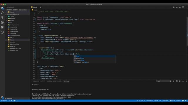Open the .gitattributes file
The width and height of the screenshot is (188, 105).
[14, 31]
